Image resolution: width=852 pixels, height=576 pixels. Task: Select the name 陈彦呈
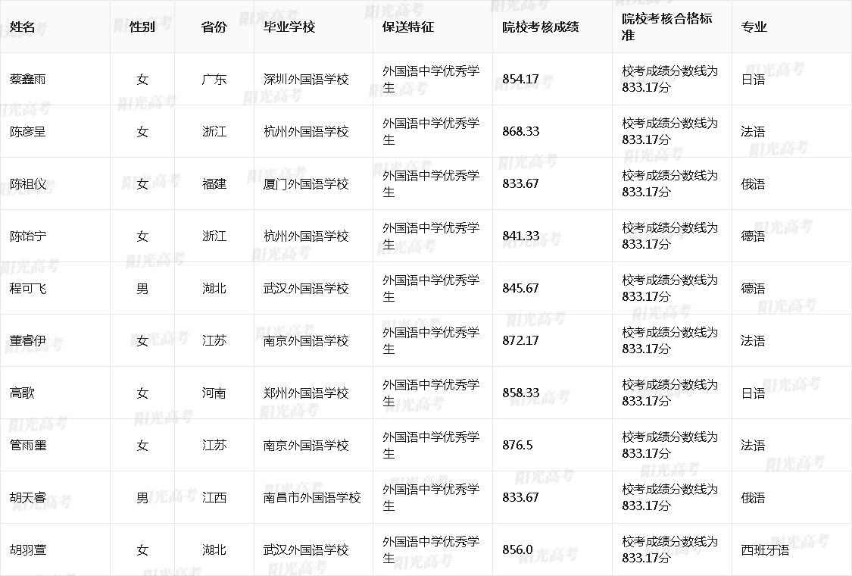28,132
